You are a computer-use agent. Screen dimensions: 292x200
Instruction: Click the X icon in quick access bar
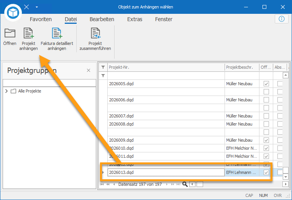26,7
